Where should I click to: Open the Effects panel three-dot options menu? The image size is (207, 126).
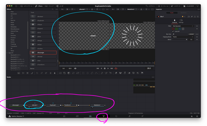[57, 9]
